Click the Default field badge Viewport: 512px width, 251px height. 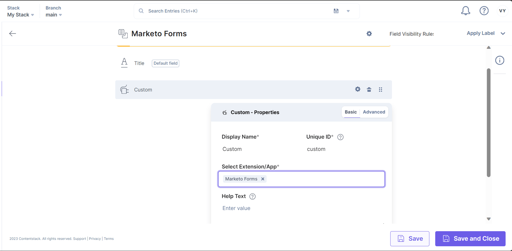coord(165,63)
